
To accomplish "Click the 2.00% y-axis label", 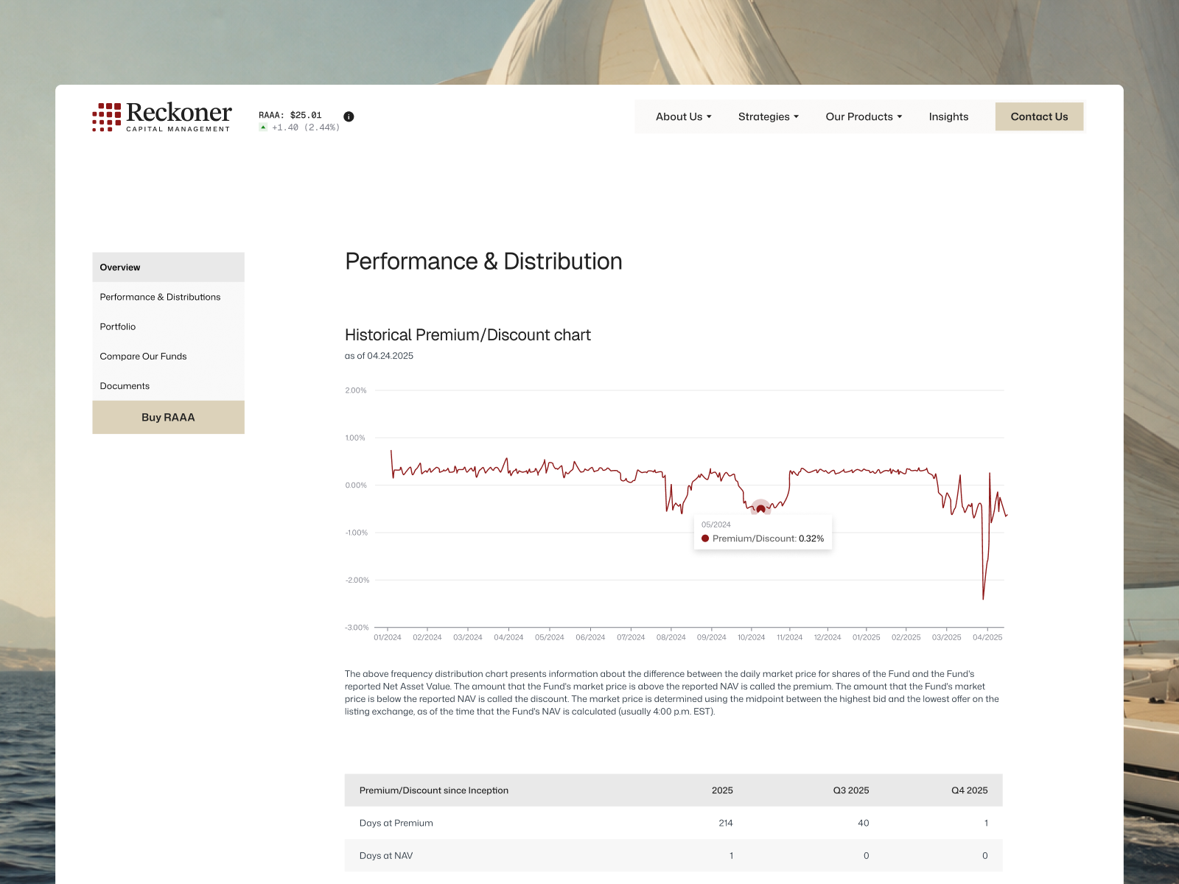I will pos(356,390).
